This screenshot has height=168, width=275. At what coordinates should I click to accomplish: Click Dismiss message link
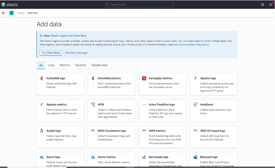(76, 53)
